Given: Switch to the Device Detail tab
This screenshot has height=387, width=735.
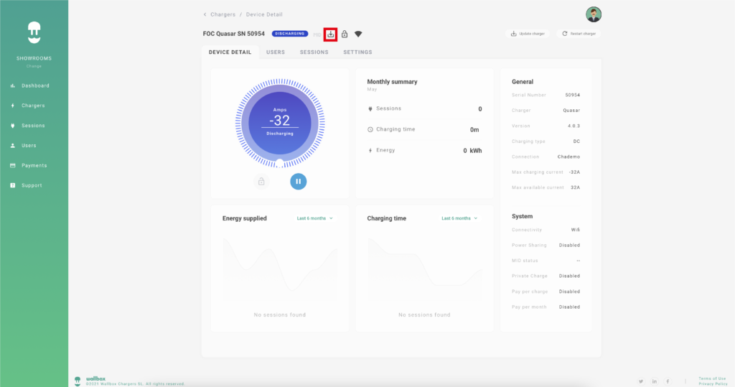Looking at the screenshot, I should point(230,52).
